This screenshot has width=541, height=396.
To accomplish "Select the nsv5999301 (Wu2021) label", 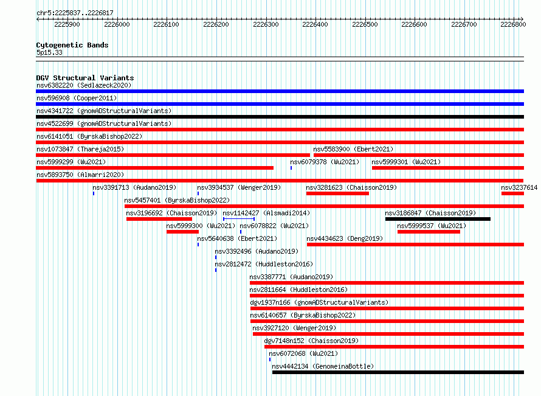I will (406, 162).
